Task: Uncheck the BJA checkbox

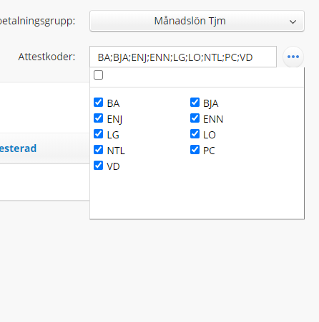Action: (195, 103)
